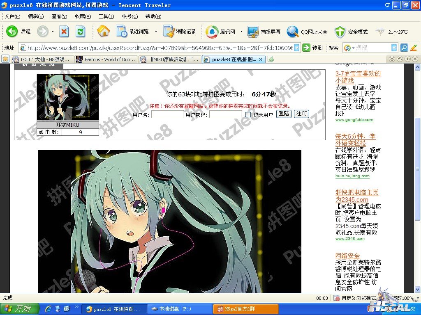
Task: Open search engine selector next to 搜搜
Action: (x=349, y=48)
